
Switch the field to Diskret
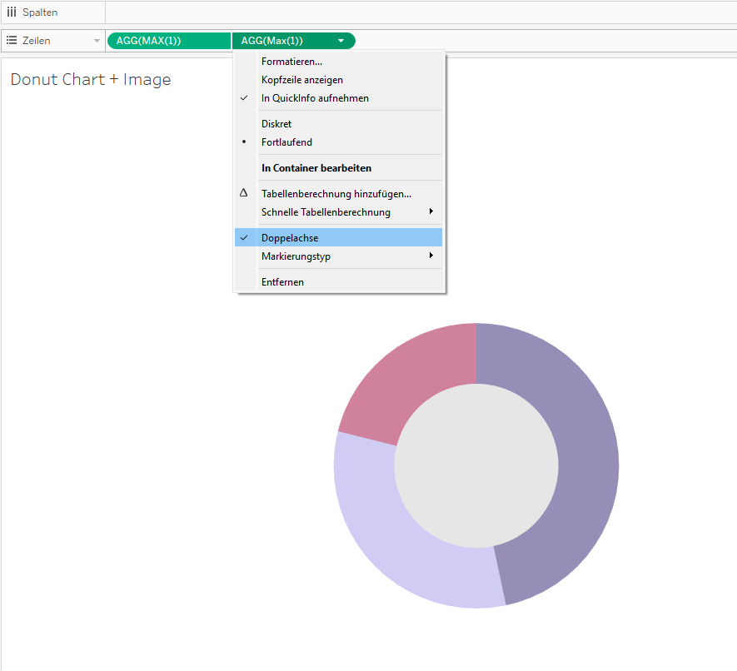tap(276, 124)
